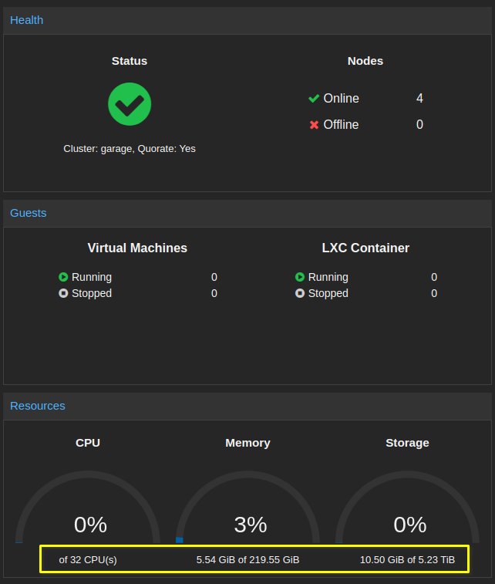Click the green Online nodes check icon
495x584 pixels.
[314, 99]
